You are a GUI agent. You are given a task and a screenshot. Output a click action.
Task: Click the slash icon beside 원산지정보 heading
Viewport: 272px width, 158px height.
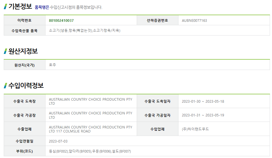point(5,51)
